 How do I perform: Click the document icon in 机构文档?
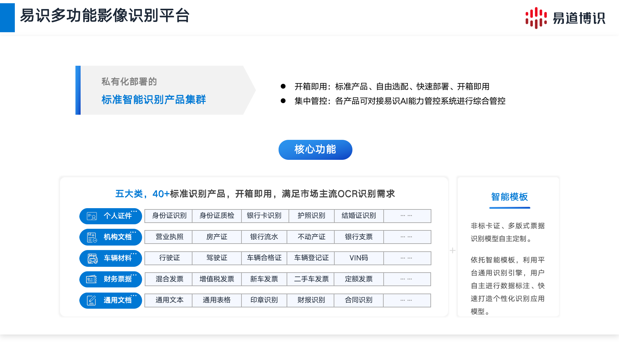[92, 237]
